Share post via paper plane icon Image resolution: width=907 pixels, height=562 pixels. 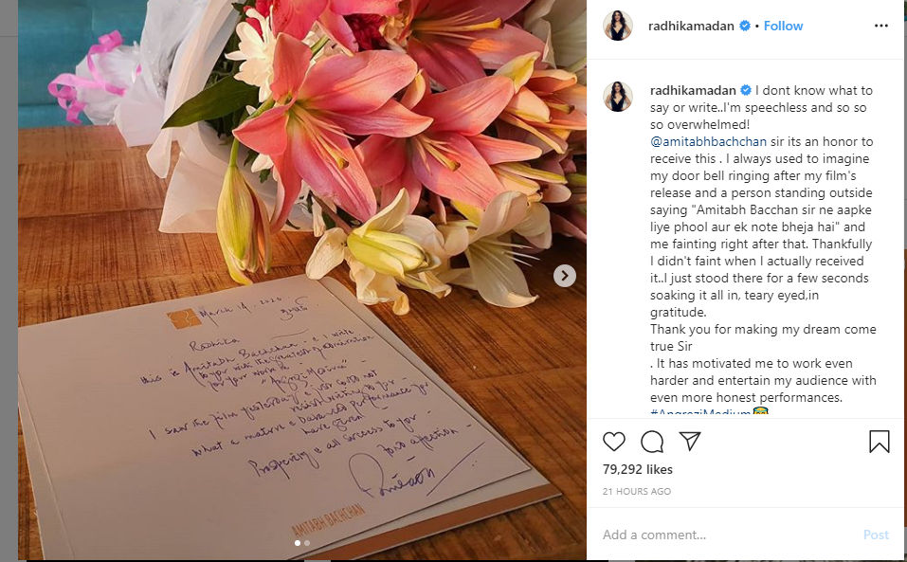coord(690,441)
